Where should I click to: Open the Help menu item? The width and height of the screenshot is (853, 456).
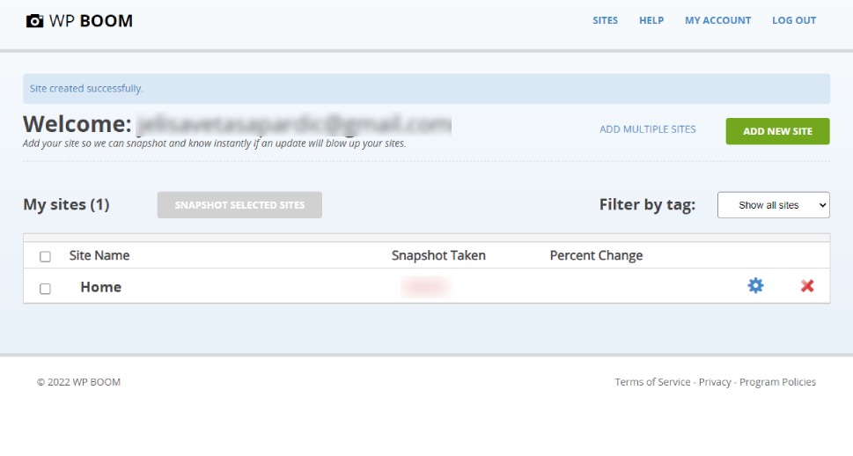(x=651, y=20)
